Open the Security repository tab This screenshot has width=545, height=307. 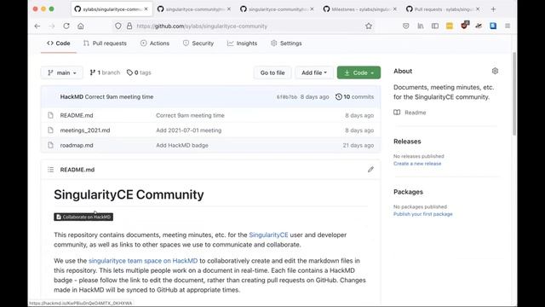tap(198, 43)
